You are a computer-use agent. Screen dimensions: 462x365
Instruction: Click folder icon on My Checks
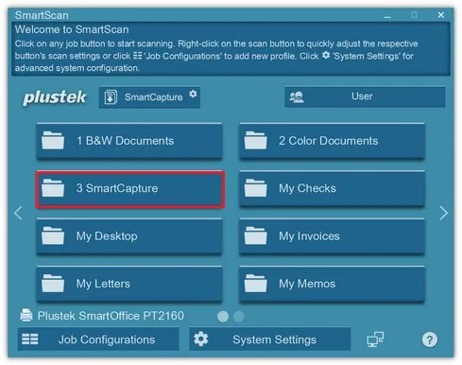[256, 188]
